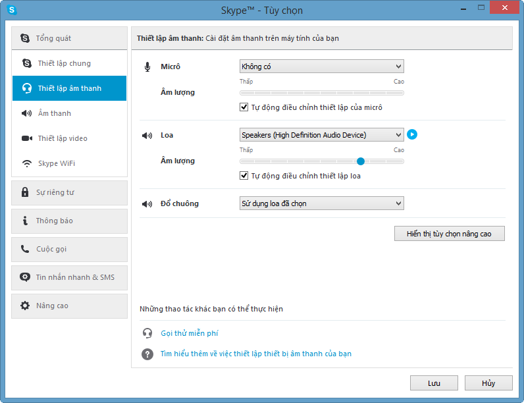
Task: Uncheck Tự động điều chỉnh thiết lập loa
Action: click(x=244, y=176)
